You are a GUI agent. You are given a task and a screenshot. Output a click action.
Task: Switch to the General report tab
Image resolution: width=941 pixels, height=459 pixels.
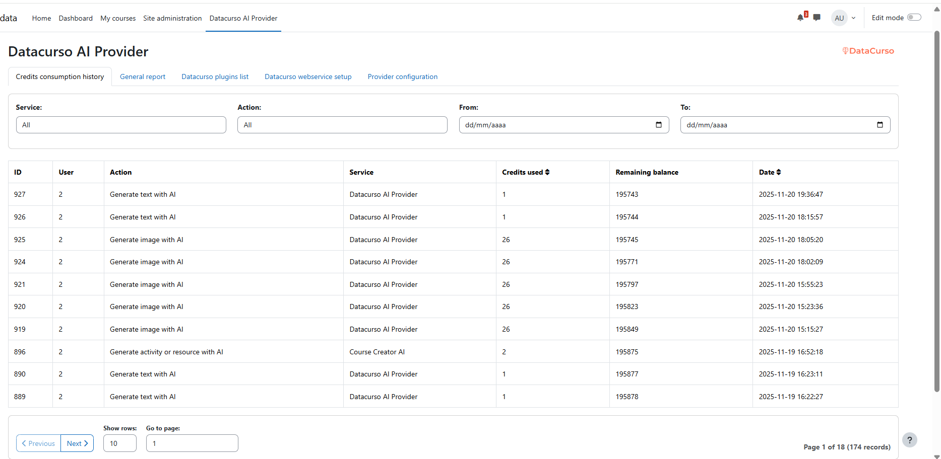click(143, 76)
